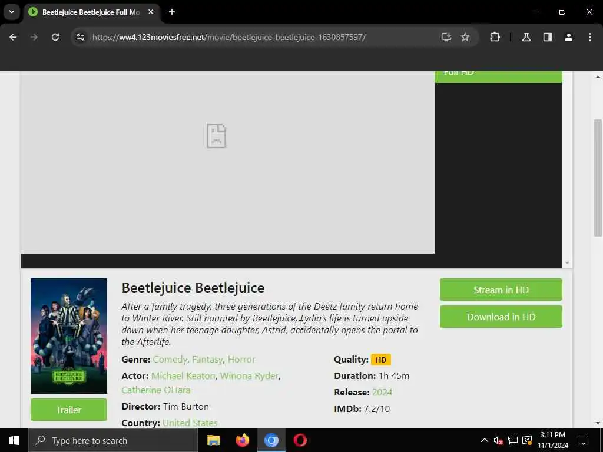The image size is (603, 452).
Task: Select the Beetlejuice Beetlejuice Full Movie tab
Action: coord(91,12)
